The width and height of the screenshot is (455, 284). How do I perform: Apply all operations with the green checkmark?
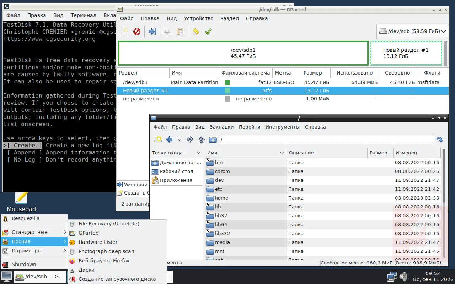[x=208, y=32]
